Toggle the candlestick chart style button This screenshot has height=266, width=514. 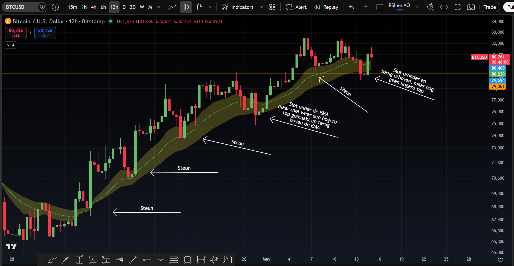click(x=186, y=7)
